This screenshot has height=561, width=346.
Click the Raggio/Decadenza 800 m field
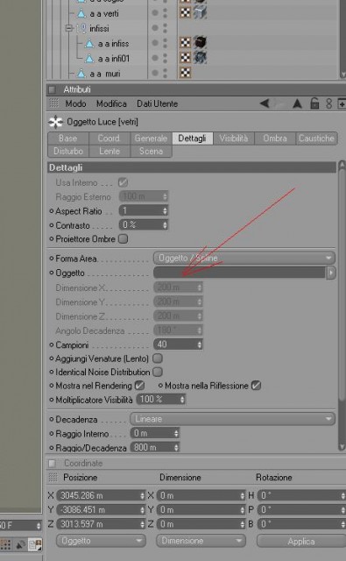point(155,447)
